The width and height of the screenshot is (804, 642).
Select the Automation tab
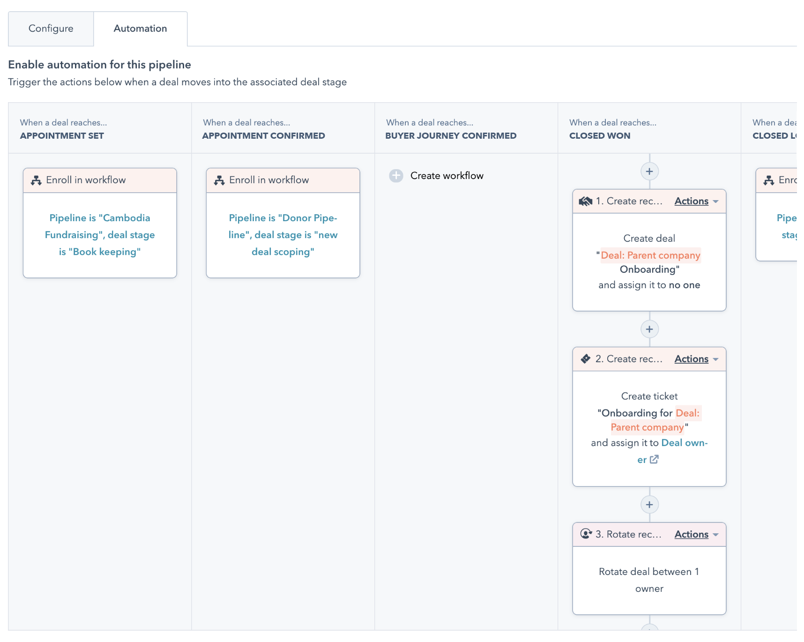140,29
